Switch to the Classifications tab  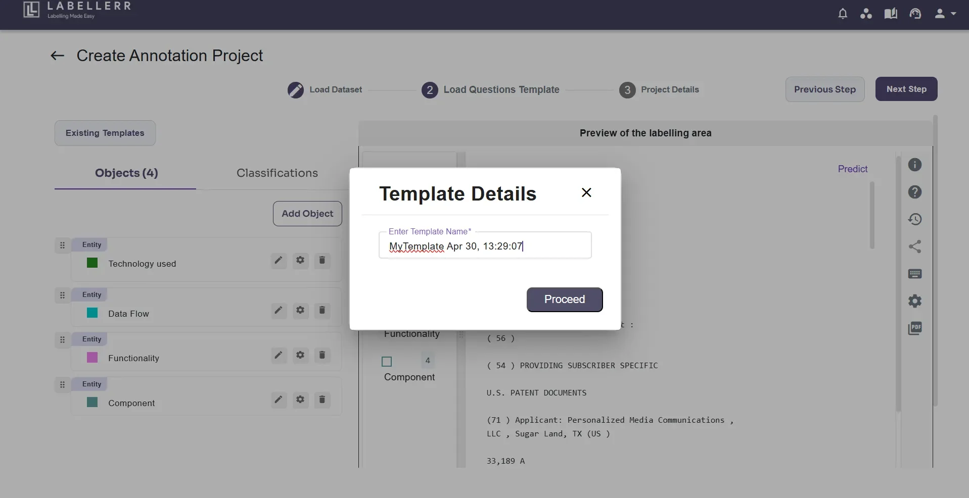[277, 173]
